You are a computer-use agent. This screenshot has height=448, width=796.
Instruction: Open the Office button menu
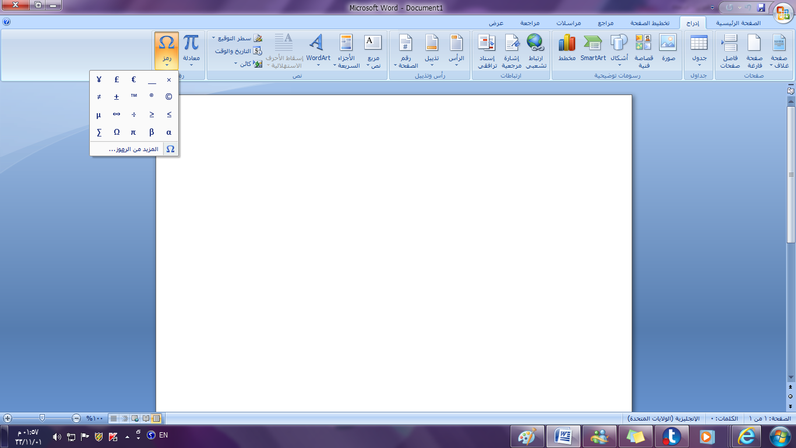coord(783,13)
